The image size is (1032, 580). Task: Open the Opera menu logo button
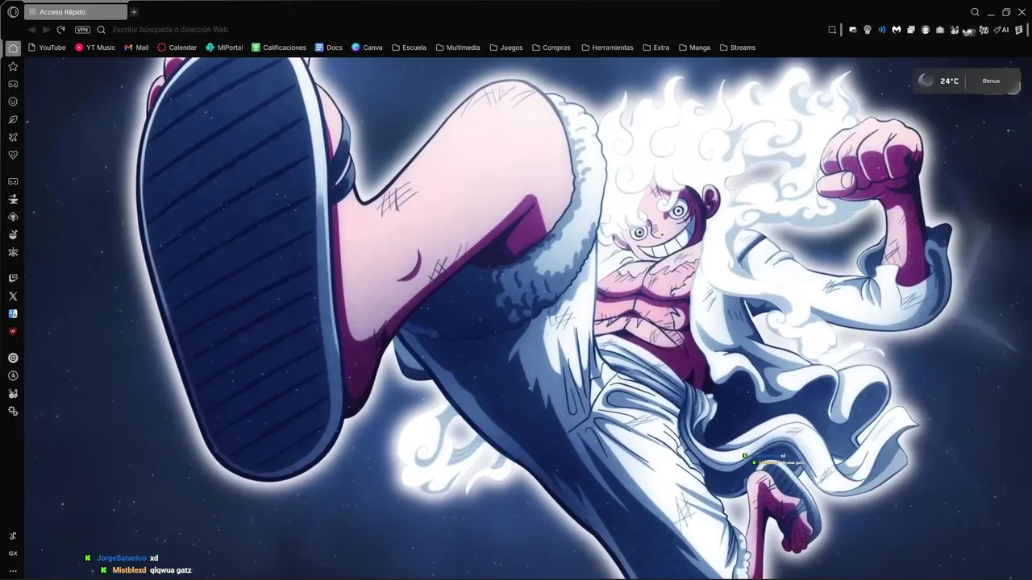coord(13,12)
